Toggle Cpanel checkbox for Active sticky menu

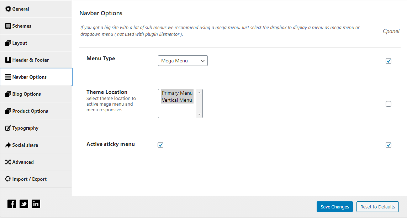(388, 145)
